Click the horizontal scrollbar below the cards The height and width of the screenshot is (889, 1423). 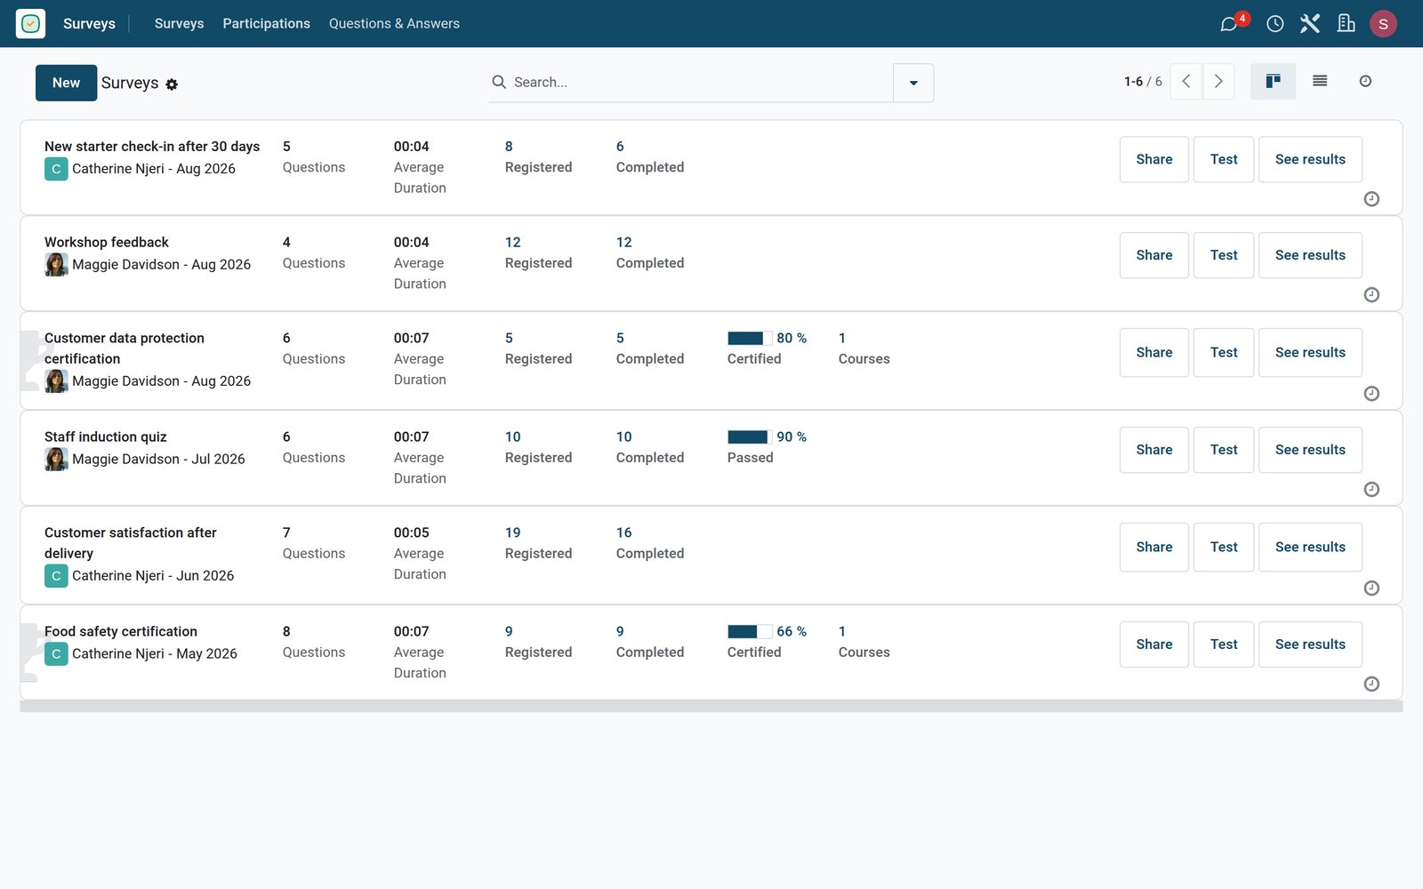(x=711, y=706)
